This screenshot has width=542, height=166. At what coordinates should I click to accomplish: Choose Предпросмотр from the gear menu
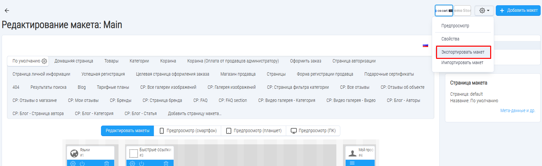455,26
